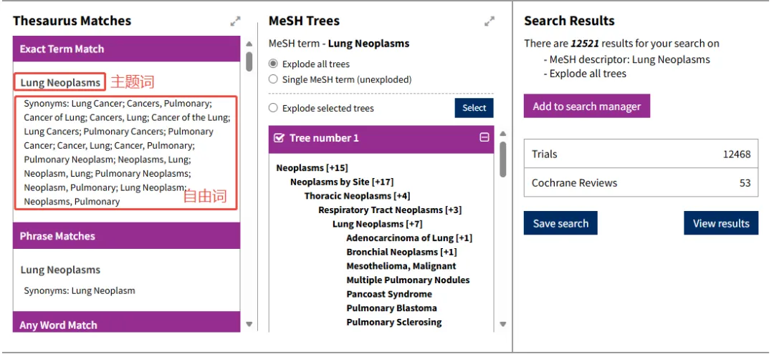Expand the Thesaurus Matches panel

236,21
